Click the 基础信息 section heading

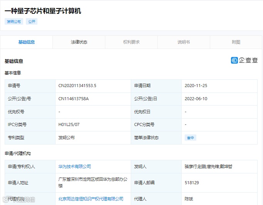[14, 61]
